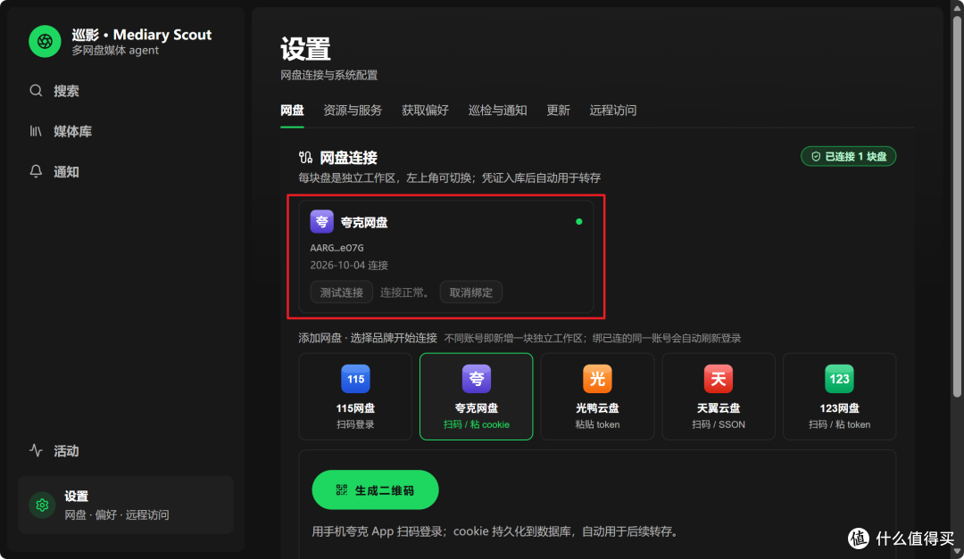This screenshot has width=964, height=559.
Task: Click the 已连接 1 块盘 status badge
Action: tap(849, 157)
